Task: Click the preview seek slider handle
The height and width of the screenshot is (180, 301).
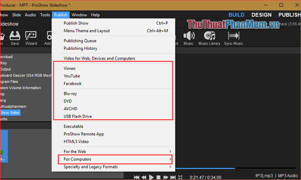Action: click(236, 168)
